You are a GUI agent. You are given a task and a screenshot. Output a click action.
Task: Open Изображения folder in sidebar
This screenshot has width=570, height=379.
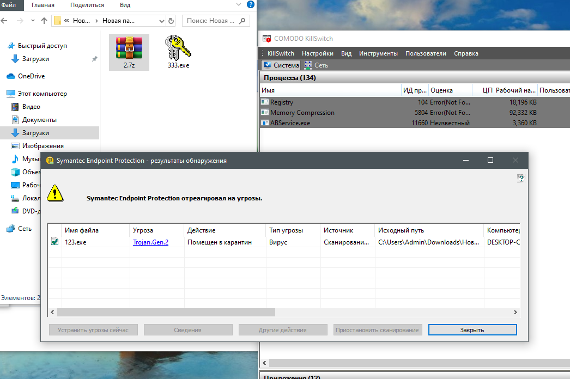(x=38, y=146)
